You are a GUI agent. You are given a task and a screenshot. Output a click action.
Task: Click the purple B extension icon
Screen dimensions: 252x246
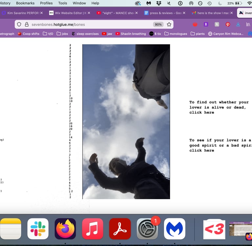click(x=206, y=24)
